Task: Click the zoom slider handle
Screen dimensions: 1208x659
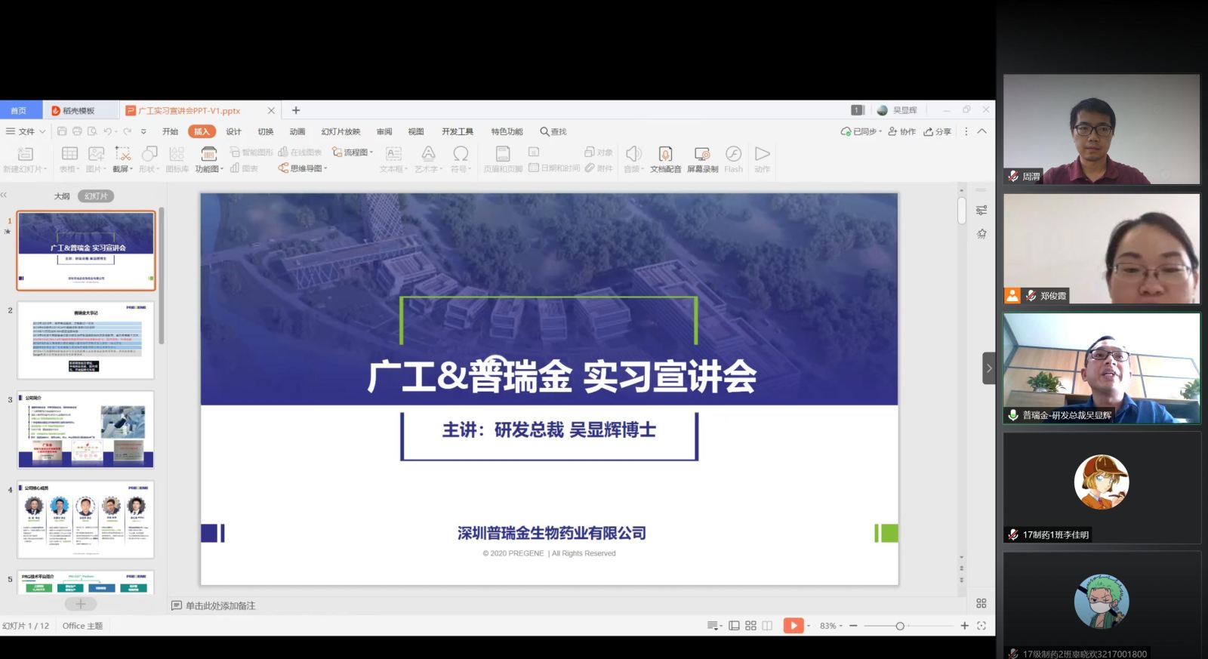Action: [x=900, y=626]
